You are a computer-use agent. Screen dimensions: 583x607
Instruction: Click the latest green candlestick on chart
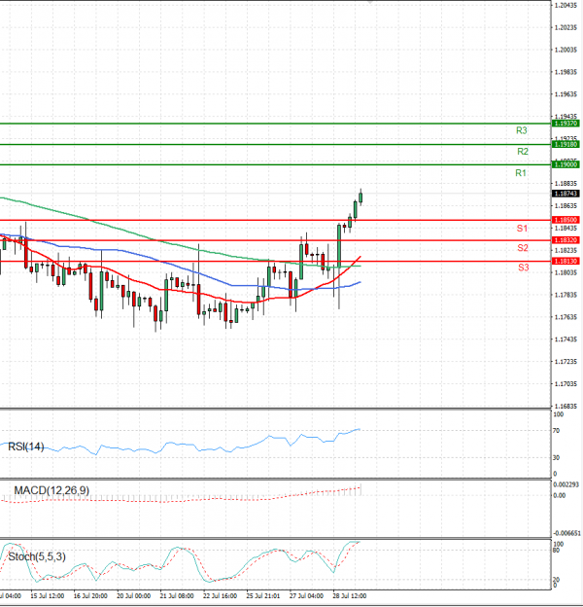(x=360, y=197)
